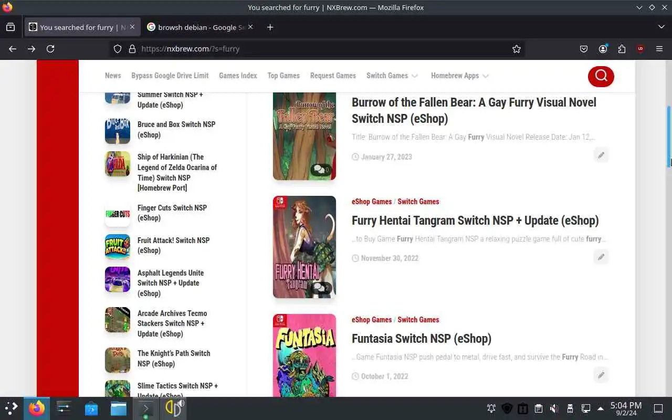Click the red search icon on NXBrew
This screenshot has width=672, height=420.
click(x=601, y=76)
